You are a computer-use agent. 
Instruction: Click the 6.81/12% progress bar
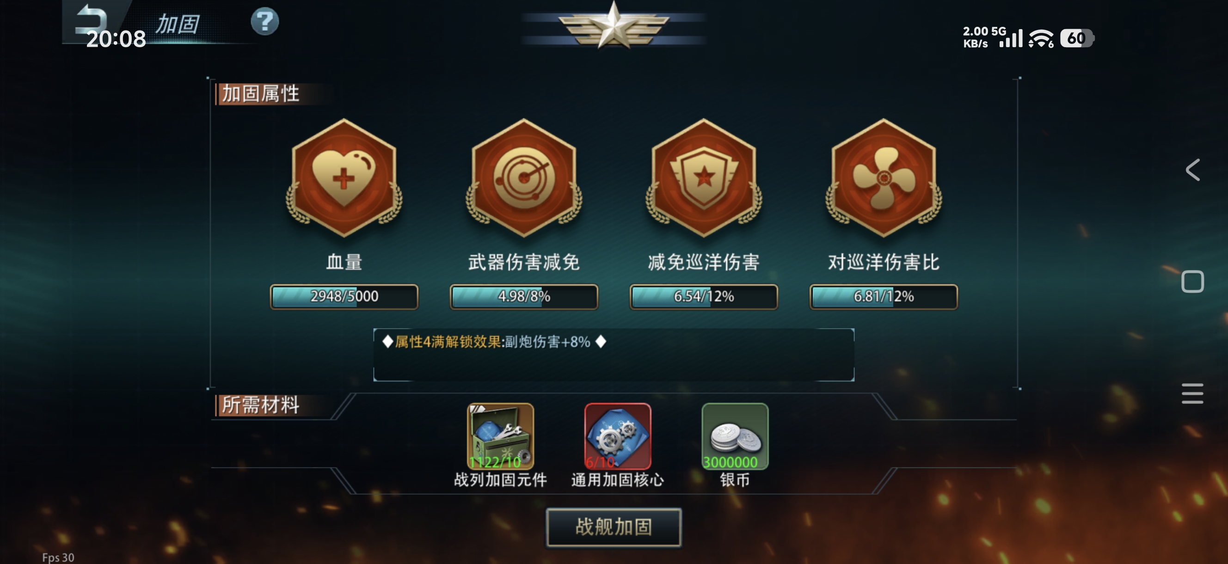[884, 296]
